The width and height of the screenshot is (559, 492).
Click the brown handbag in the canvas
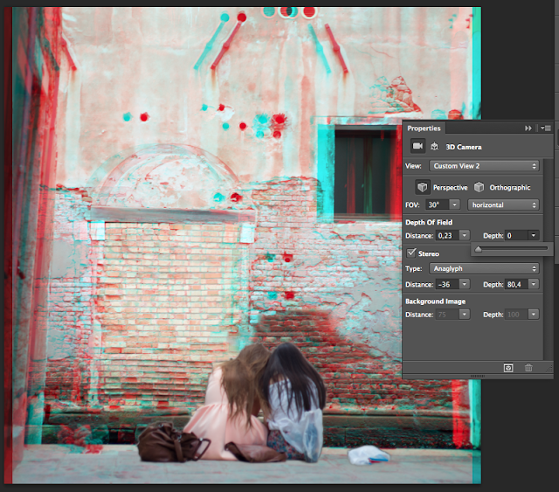(172, 442)
